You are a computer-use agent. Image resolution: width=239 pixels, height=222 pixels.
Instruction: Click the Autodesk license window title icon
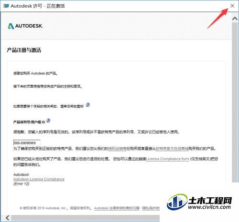click(x=6, y=6)
